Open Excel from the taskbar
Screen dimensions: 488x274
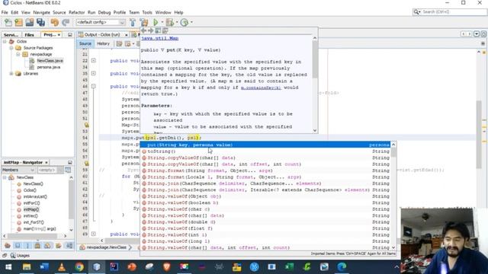coord(289,267)
